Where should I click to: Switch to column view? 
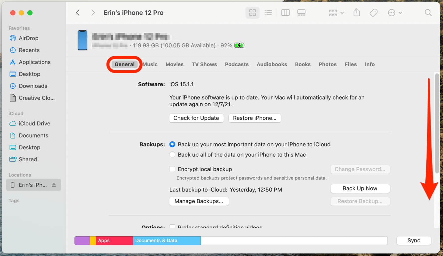click(x=285, y=12)
